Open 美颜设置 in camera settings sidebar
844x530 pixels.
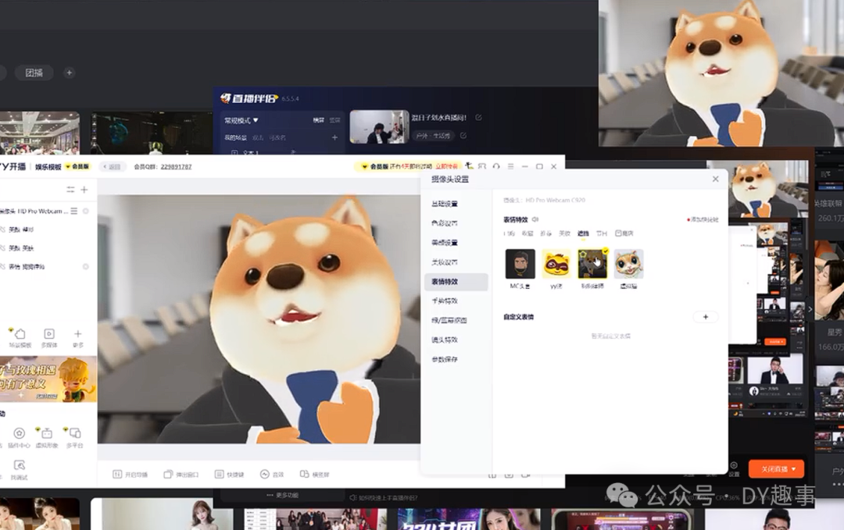(x=444, y=243)
